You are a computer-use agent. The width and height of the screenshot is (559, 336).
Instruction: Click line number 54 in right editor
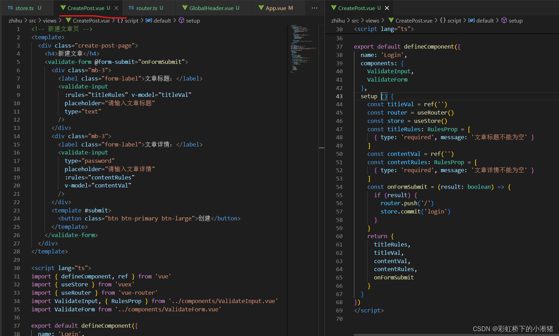coord(339,187)
